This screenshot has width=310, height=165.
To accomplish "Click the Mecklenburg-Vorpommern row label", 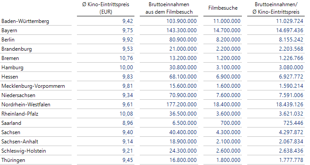I will pos(33,86).
